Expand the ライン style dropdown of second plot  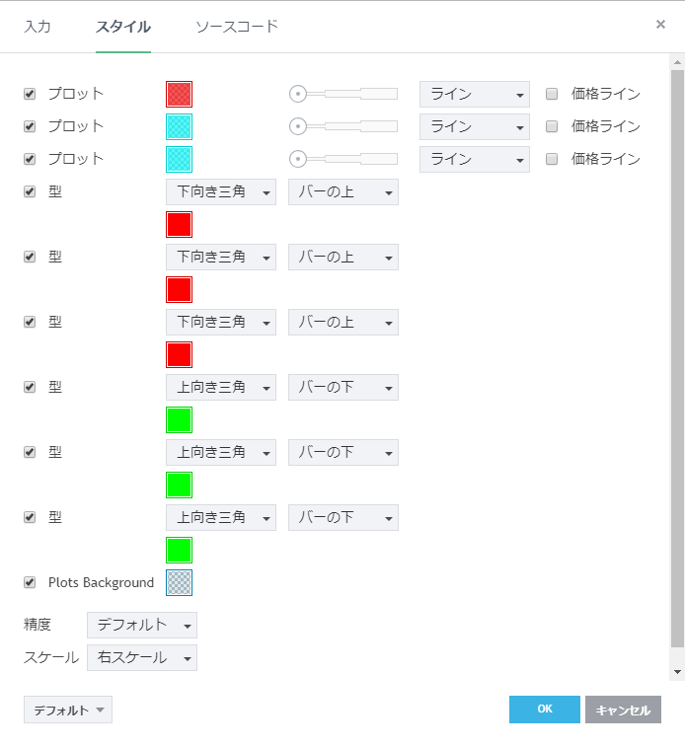click(x=474, y=126)
